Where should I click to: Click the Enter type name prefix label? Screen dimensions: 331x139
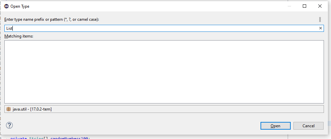(52, 19)
